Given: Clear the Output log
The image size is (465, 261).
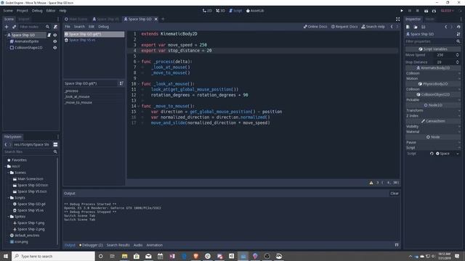Looking at the screenshot, I should point(395,194).
